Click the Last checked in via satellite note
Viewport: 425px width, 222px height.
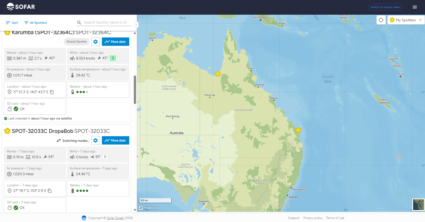[x=38, y=118]
